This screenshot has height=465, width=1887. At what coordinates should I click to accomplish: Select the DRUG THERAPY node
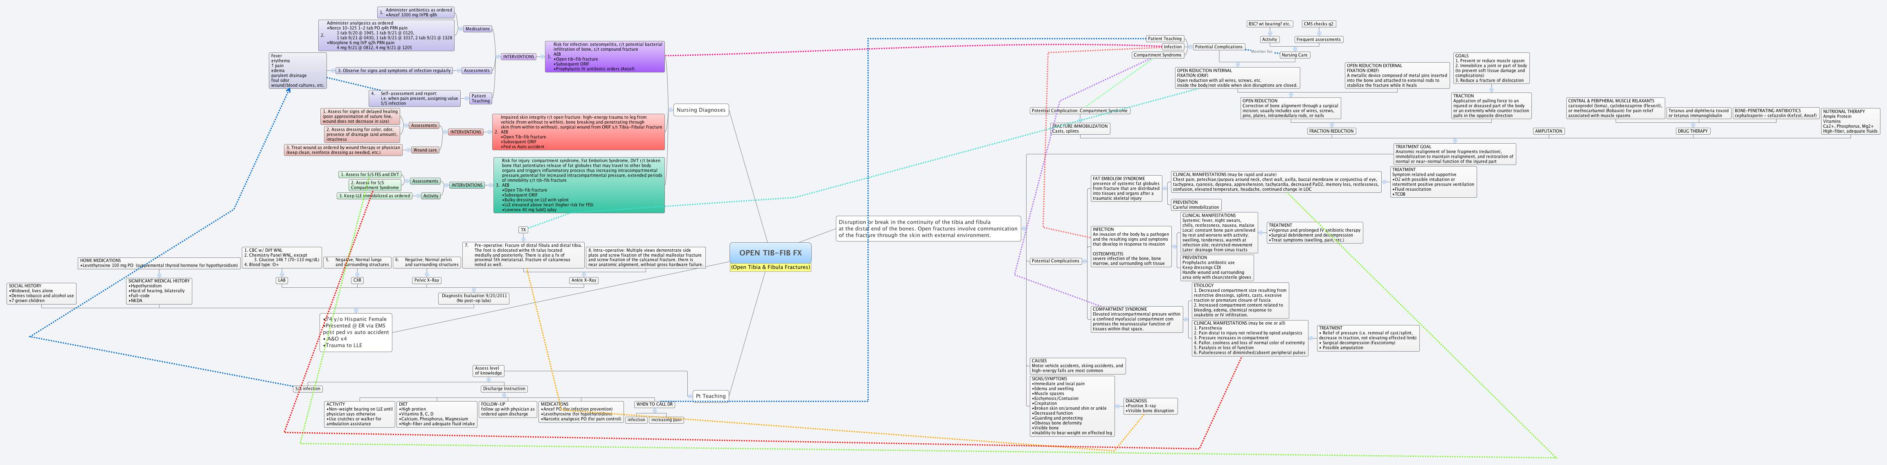point(1693,131)
